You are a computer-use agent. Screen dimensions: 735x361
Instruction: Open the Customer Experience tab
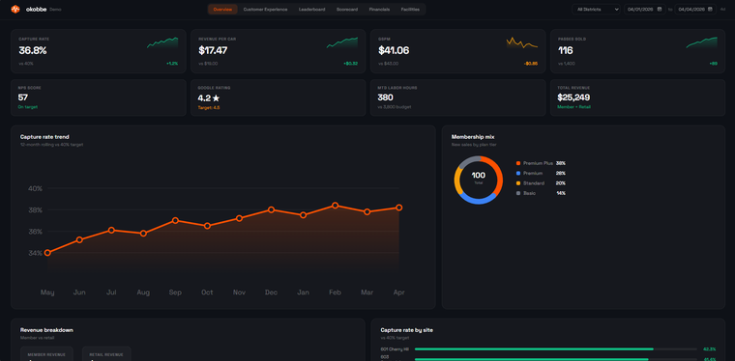[x=265, y=10]
